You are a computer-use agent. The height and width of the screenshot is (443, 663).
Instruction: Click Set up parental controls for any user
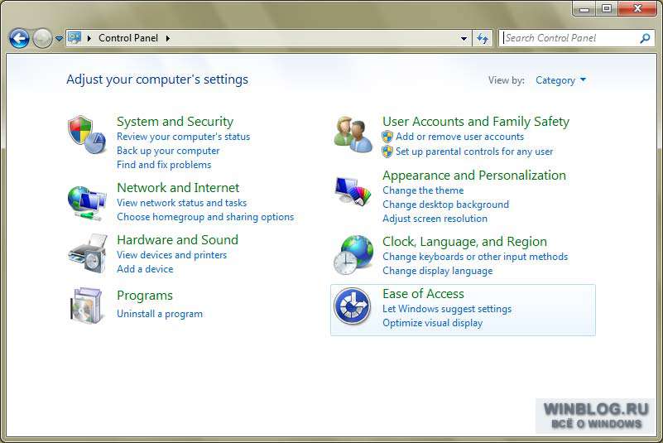coord(474,152)
